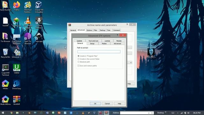Select Backup tab in Archive name window
Image resolution: width=204 pixels, height=115 pixels.
point(103,30)
